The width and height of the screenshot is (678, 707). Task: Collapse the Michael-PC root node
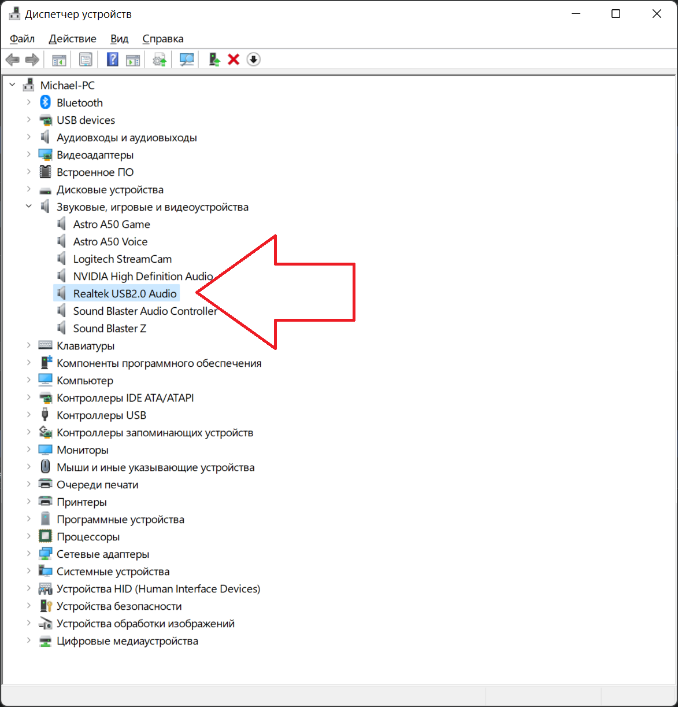(x=12, y=85)
